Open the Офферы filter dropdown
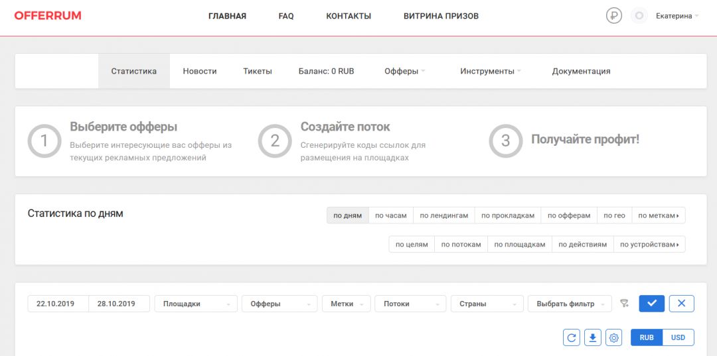This screenshot has width=717, height=356. point(279,304)
